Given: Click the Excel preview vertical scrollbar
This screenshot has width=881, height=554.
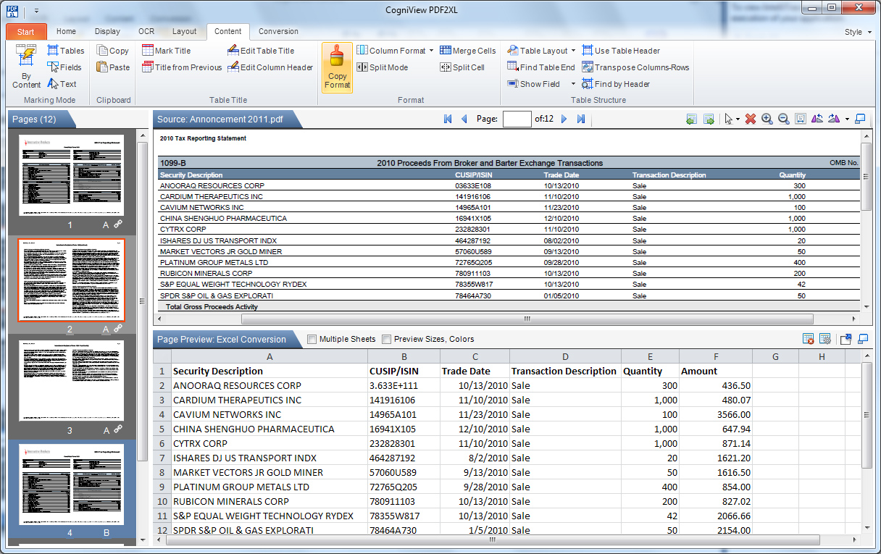Looking at the screenshot, I should click(867, 414).
